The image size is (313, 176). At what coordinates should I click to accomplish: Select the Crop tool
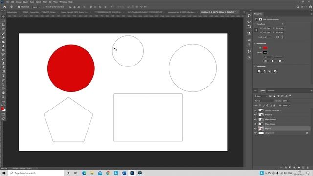point(3,25)
